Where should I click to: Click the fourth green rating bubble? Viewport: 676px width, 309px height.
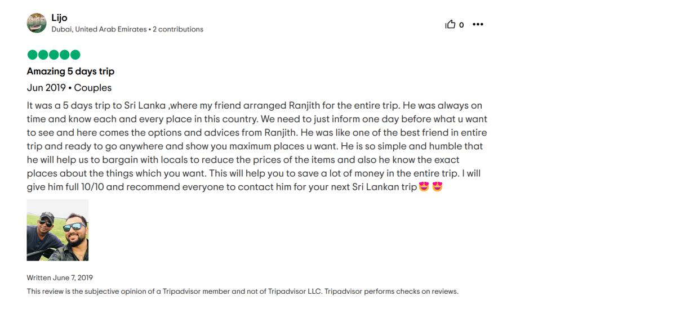pos(64,55)
